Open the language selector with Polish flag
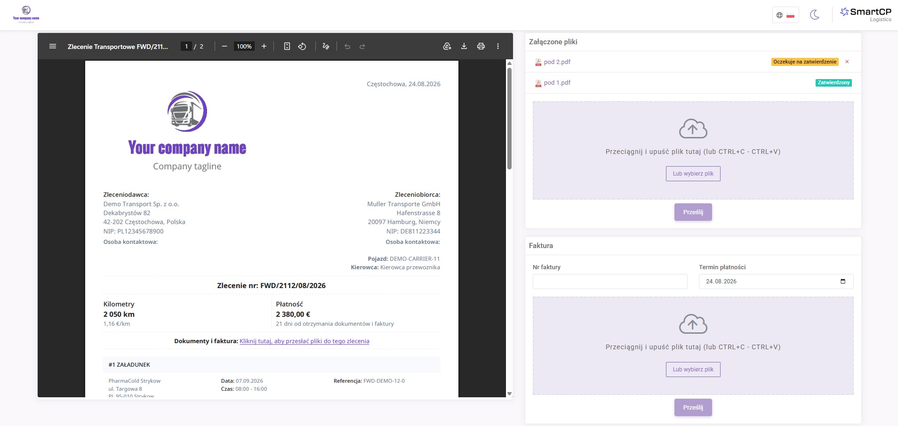Image resolution: width=898 pixels, height=426 pixels. [786, 15]
